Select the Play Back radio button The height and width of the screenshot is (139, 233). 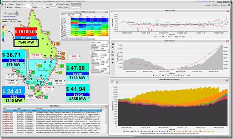coord(82,5)
